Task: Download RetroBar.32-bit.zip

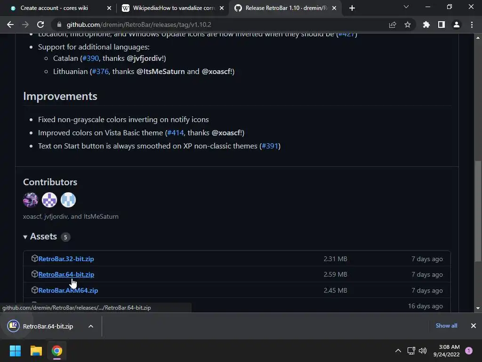Action: click(66, 259)
